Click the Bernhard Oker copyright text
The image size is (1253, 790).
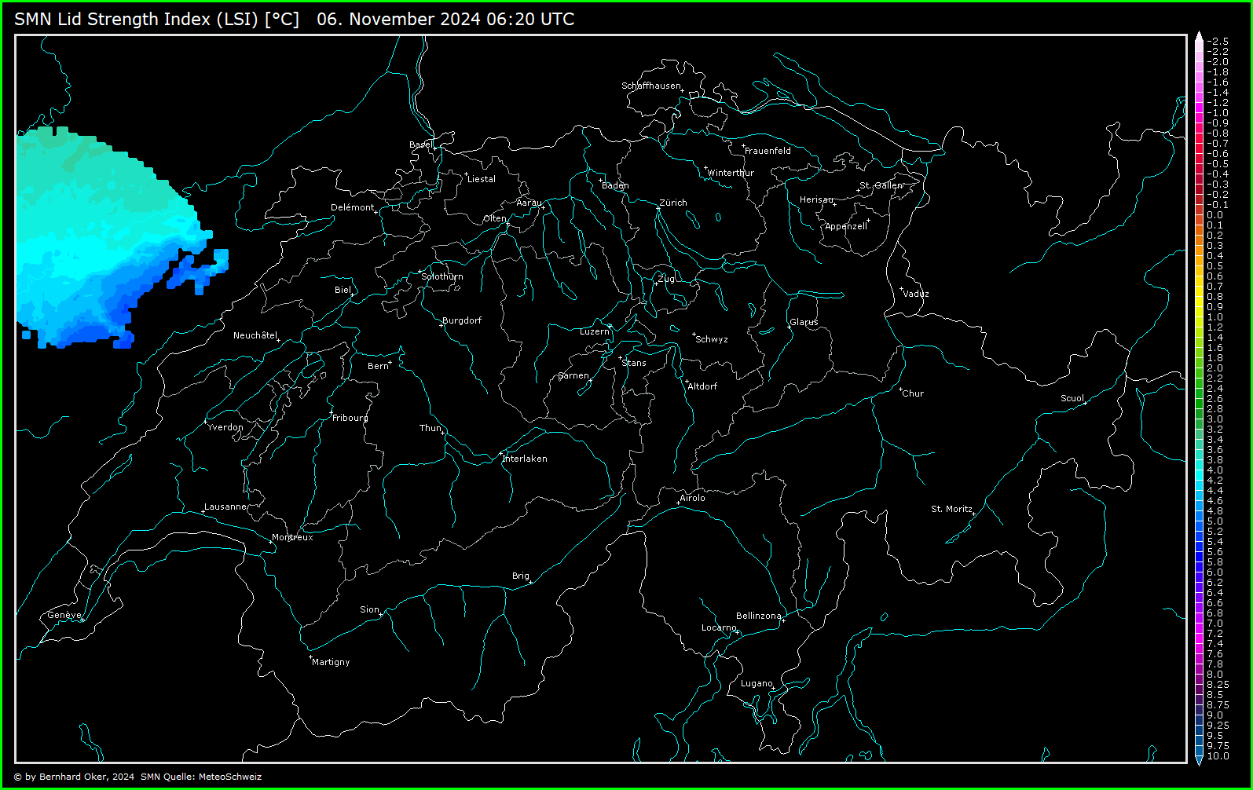[74, 777]
